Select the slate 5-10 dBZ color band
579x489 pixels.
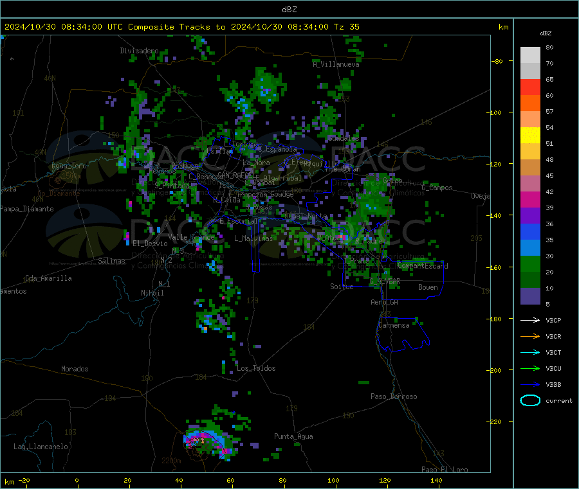click(530, 296)
